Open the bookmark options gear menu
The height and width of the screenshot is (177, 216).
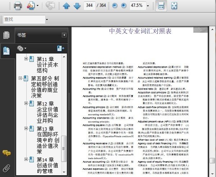22,49
